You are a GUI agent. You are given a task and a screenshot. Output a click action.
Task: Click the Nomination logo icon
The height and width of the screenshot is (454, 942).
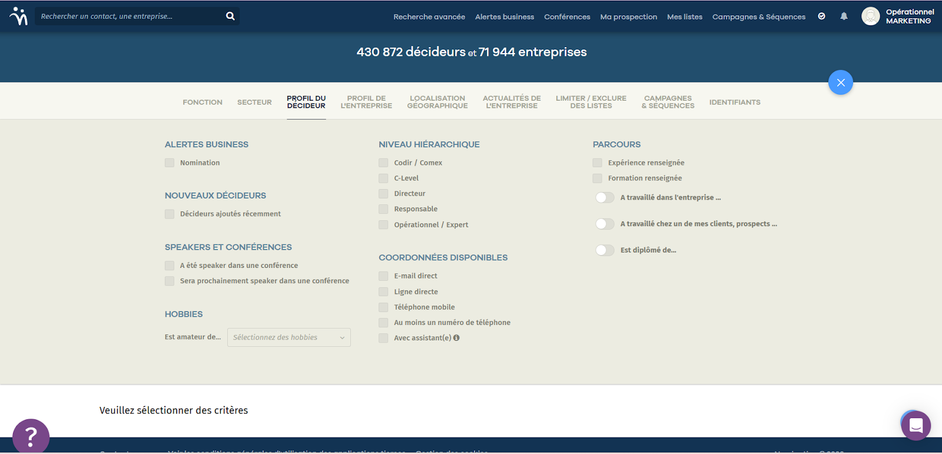(19, 16)
